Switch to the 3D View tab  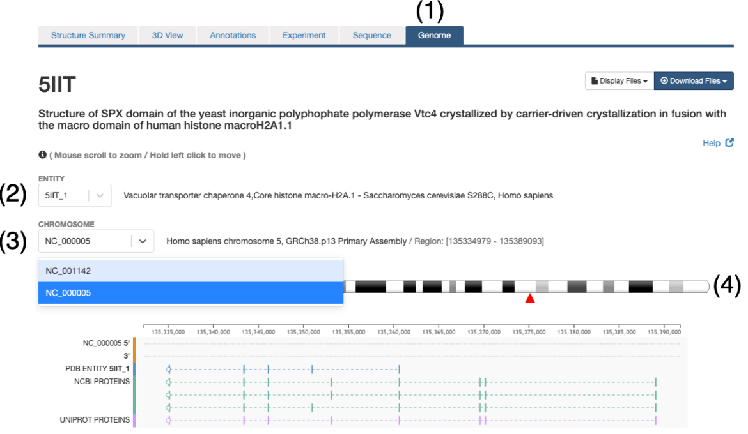tap(167, 36)
